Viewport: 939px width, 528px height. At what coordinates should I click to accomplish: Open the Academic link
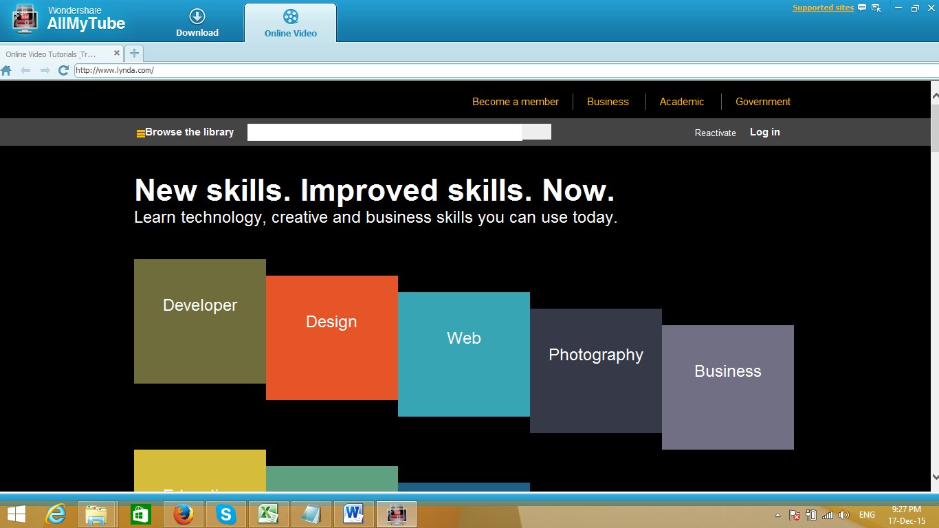coord(682,102)
